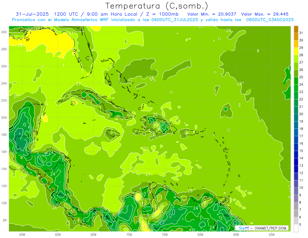This screenshot has height=238, width=308.
Task: Click the brown top legend swatch above 31
Action: click(x=296, y=29)
